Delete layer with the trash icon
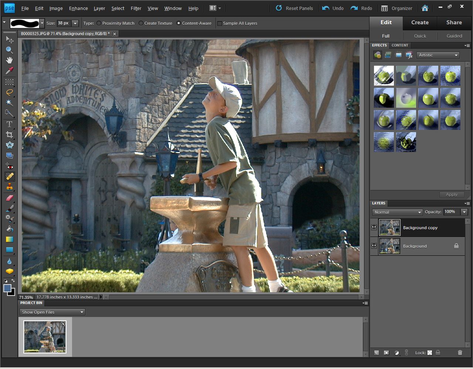This screenshot has width=473, height=369. pos(460,353)
